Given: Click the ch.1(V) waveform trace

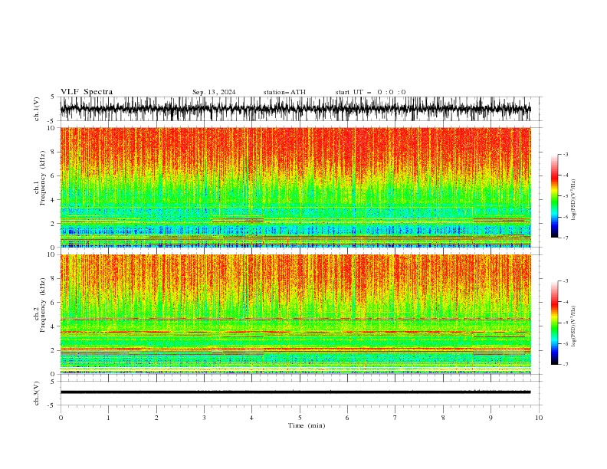Looking at the screenshot, I should tap(295, 109).
